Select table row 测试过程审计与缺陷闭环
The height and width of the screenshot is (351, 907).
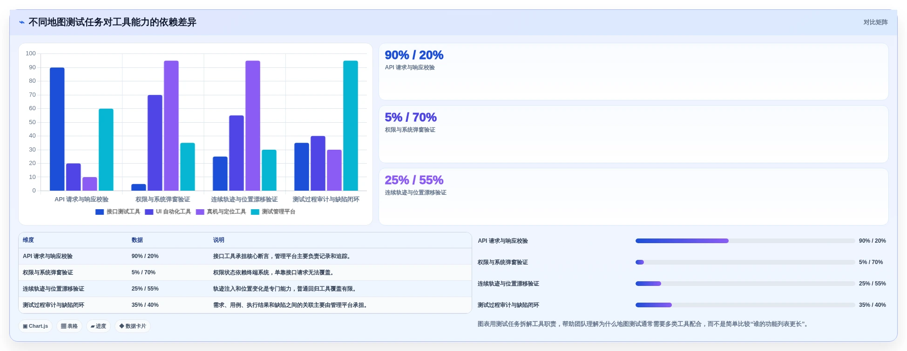click(x=245, y=305)
